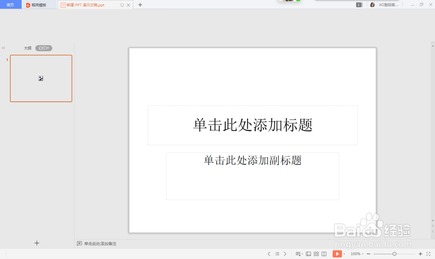
Task: Start the slideshow with the play button
Action: 338,254
